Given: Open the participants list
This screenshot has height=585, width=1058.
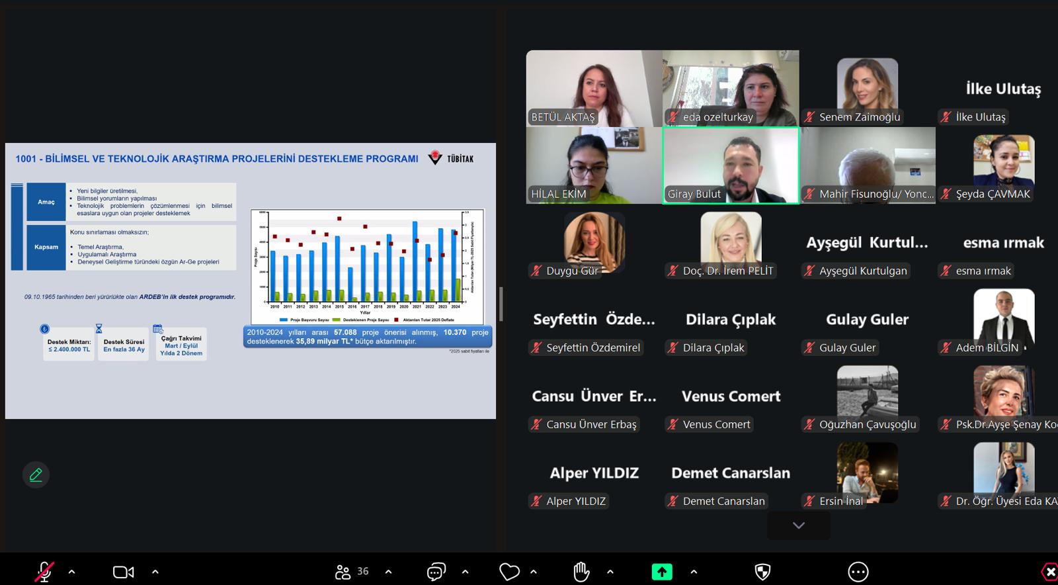Looking at the screenshot, I should [352, 572].
